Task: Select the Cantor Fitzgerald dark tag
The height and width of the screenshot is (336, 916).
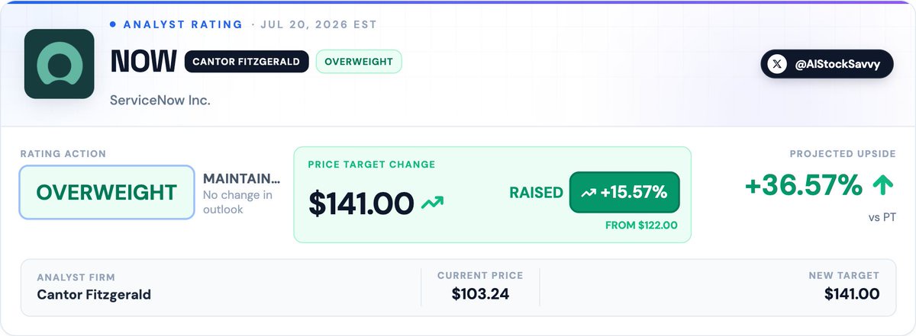Action: tap(247, 62)
